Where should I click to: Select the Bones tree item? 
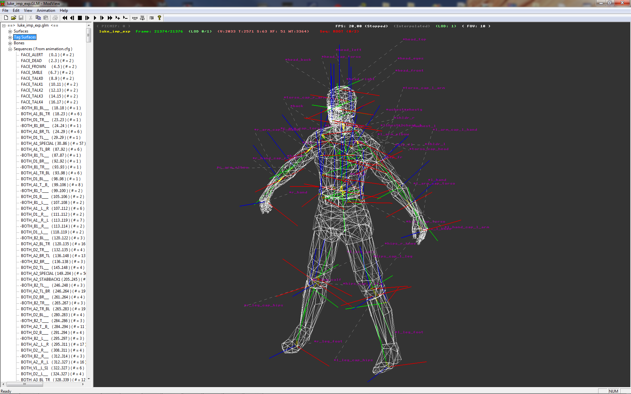pos(19,43)
